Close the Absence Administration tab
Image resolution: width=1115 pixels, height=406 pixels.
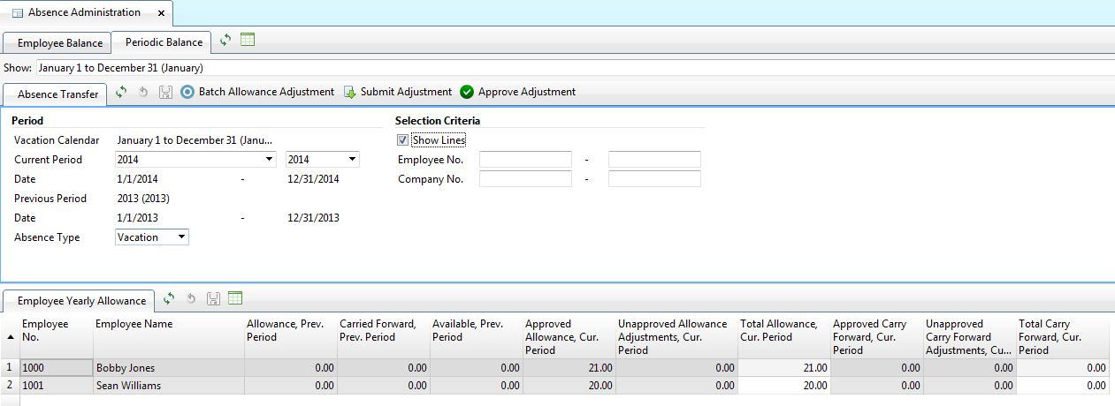[x=160, y=13]
